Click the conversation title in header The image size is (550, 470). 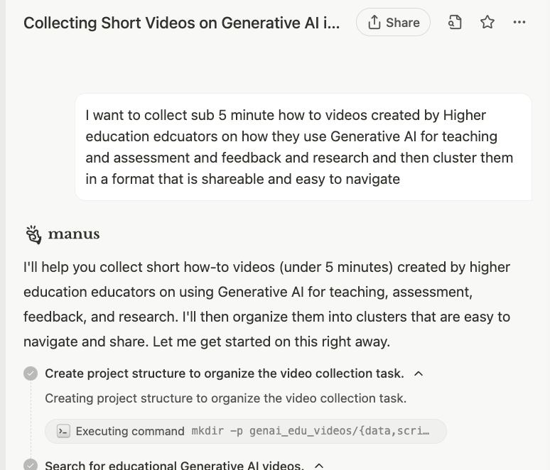pyautogui.click(x=182, y=23)
